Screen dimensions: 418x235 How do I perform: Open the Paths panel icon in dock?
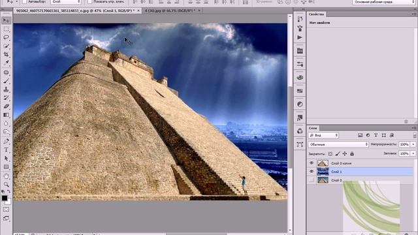tap(300, 144)
